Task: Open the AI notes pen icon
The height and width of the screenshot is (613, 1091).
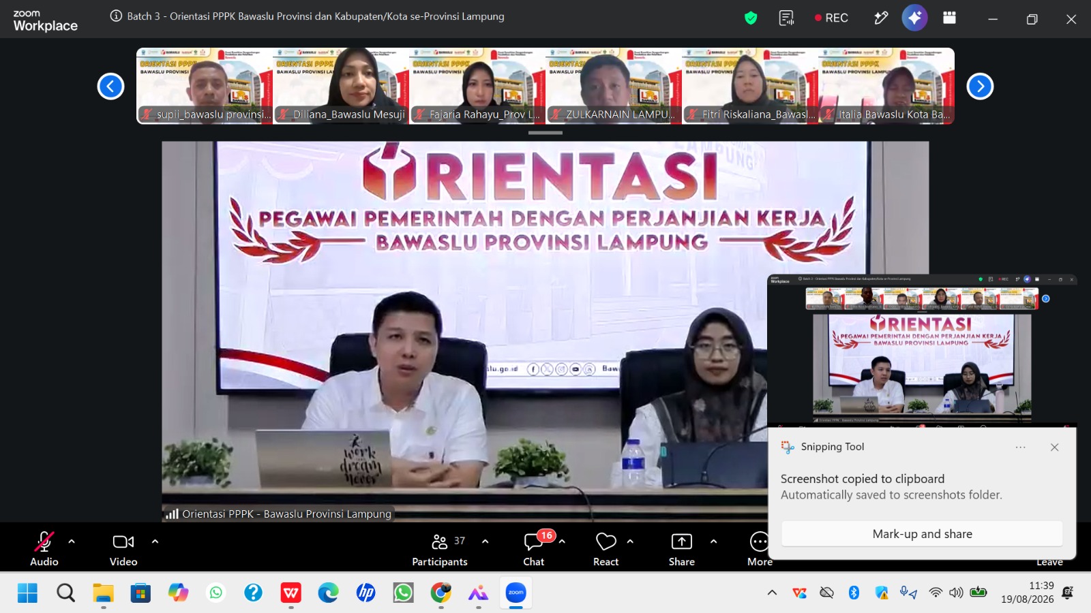Action: tap(881, 18)
